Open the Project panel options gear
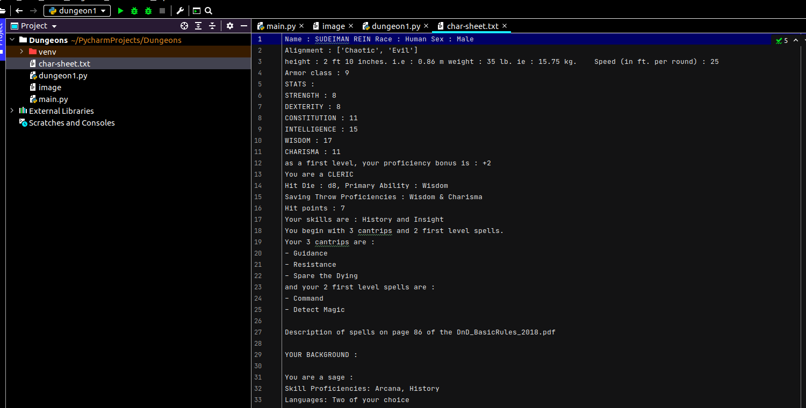Screen dimensions: 806x408 [230, 26]
